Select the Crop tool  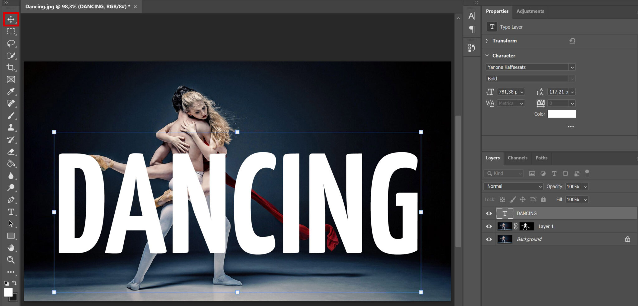(x=11, y=68)
